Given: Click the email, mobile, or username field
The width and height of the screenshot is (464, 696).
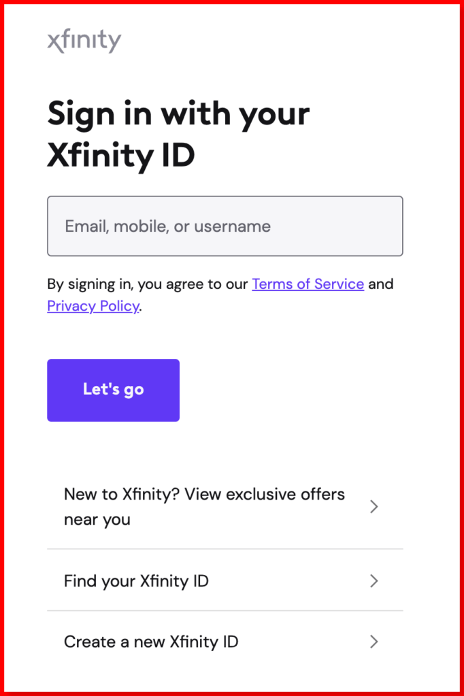Looking at the screenshot, I should (225, 226).
